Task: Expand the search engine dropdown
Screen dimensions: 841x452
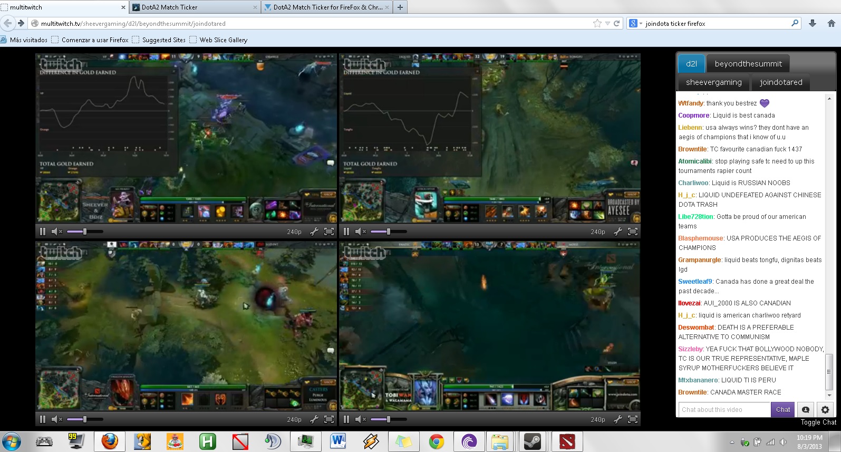Action: coord(641,24)
